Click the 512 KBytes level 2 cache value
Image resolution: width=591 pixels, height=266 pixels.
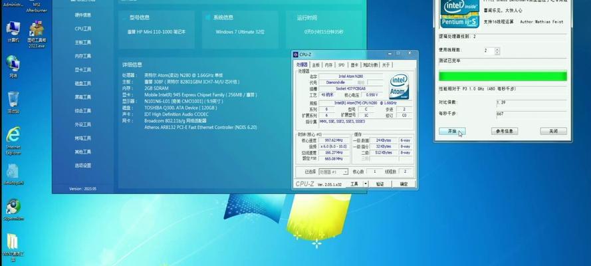coord(384,152)
